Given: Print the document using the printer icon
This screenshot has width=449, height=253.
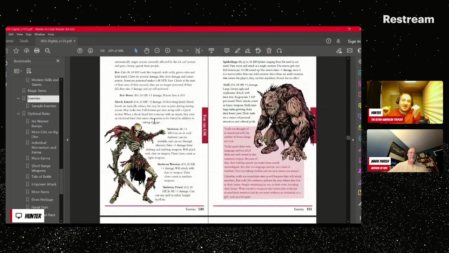Looking at the screenshot, I should tap(37, 51).
